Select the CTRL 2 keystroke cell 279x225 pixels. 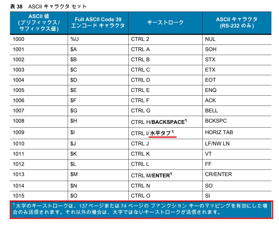coord(138,39)
